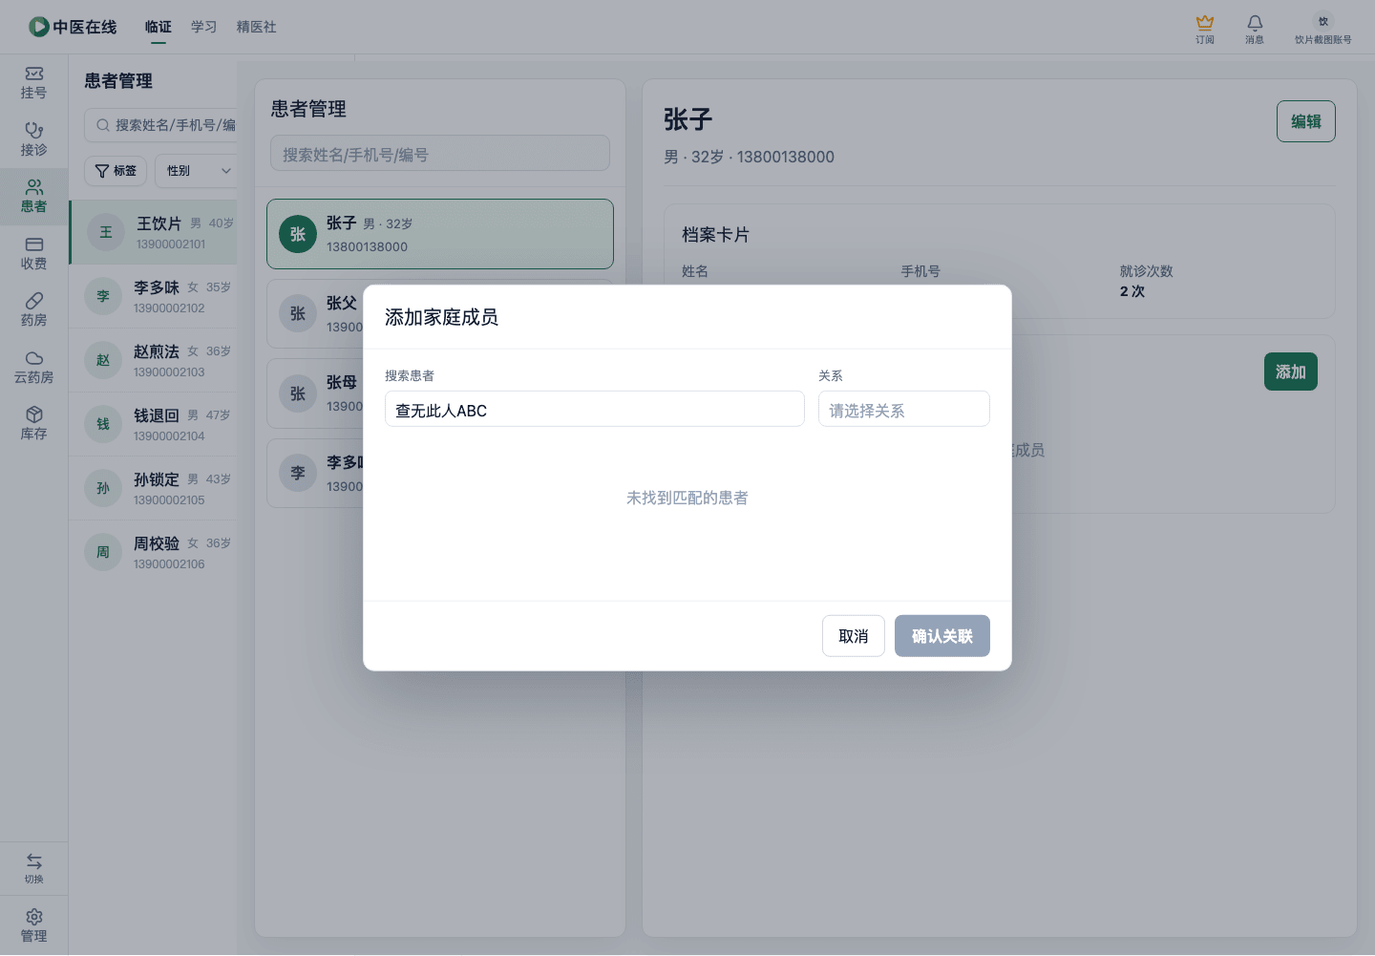Click the 孙 avatar circle
This screenshot has width=1375, height=956.
point(103,489)
